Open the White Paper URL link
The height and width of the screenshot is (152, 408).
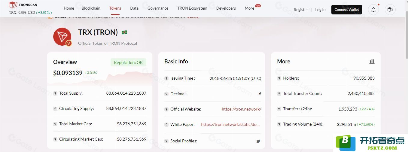[x=230, y=124]
